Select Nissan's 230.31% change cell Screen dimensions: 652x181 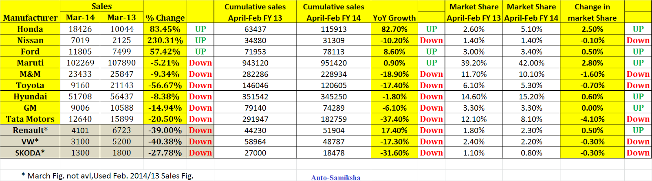click(165, 40)
